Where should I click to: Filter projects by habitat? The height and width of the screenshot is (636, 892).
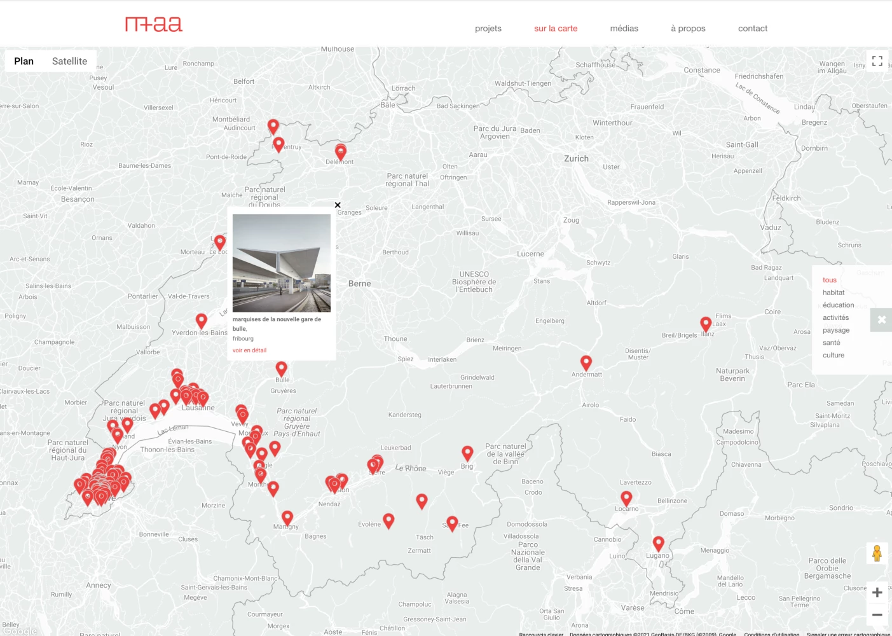click(834, 293)
